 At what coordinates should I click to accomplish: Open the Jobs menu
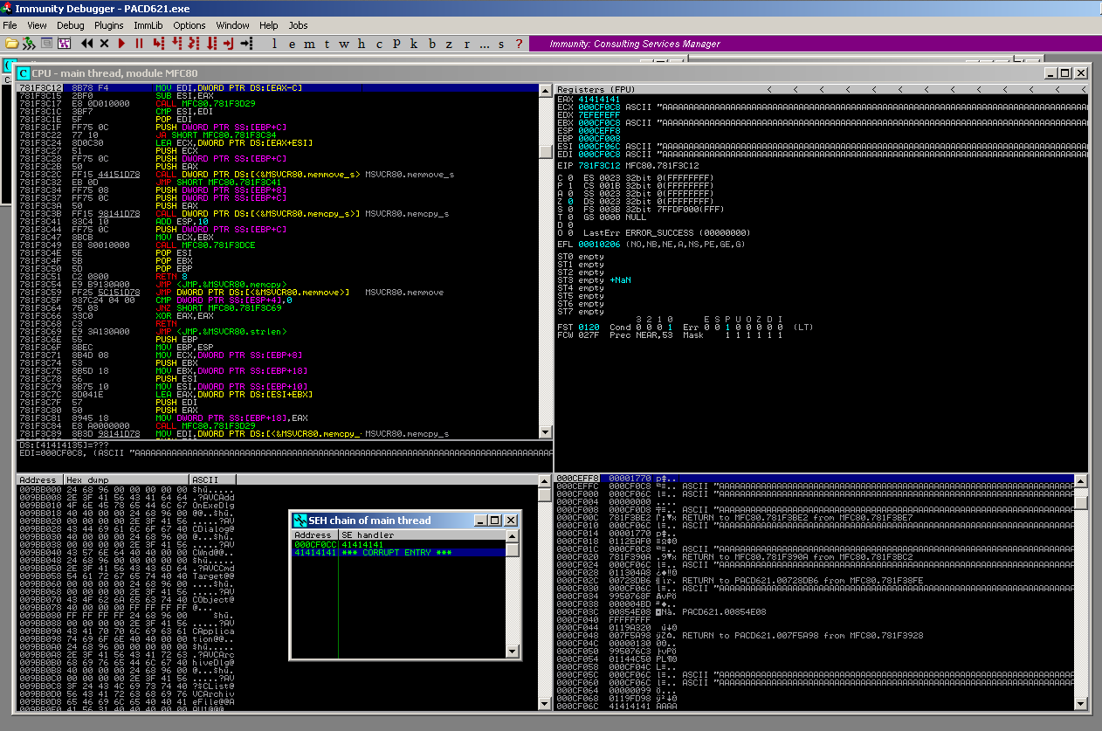(298, 25)
